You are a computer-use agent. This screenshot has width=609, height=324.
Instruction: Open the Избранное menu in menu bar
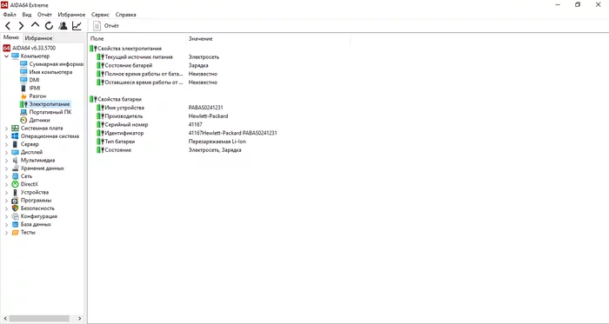click(x=71, y=15)
